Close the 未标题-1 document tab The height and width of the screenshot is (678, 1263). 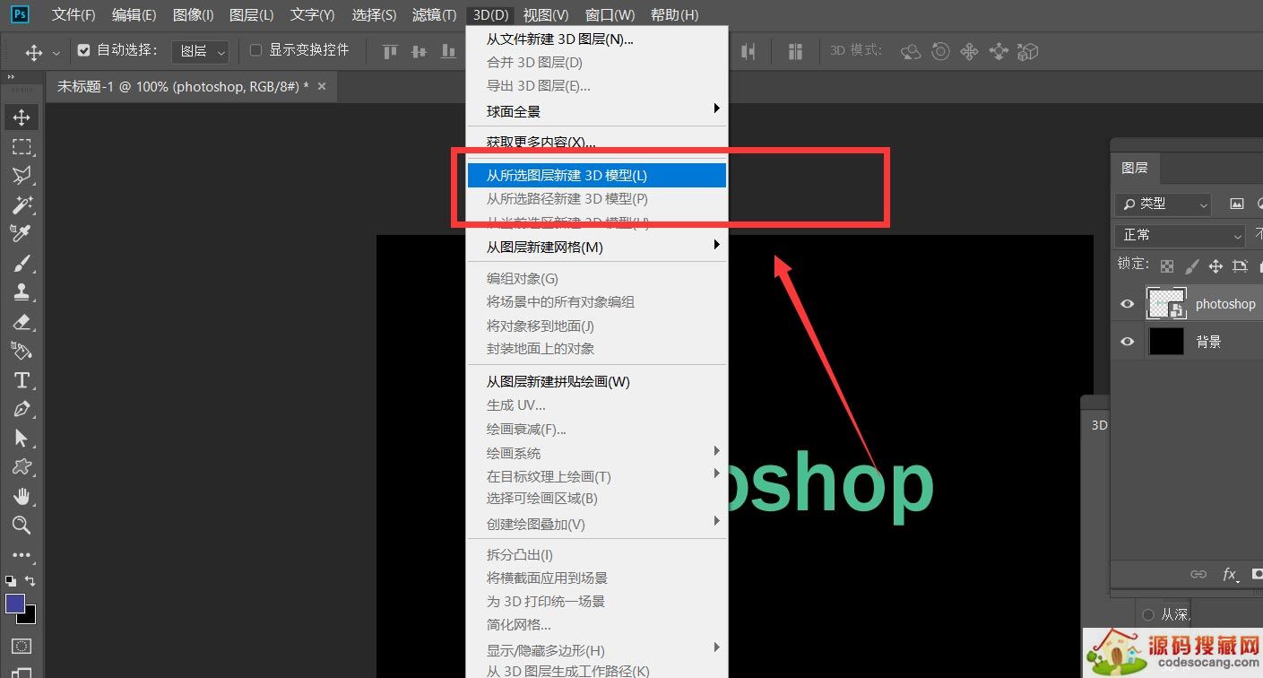click(x=322, y=86)
